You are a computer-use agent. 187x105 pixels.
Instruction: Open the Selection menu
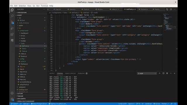(x=22, y=6)
